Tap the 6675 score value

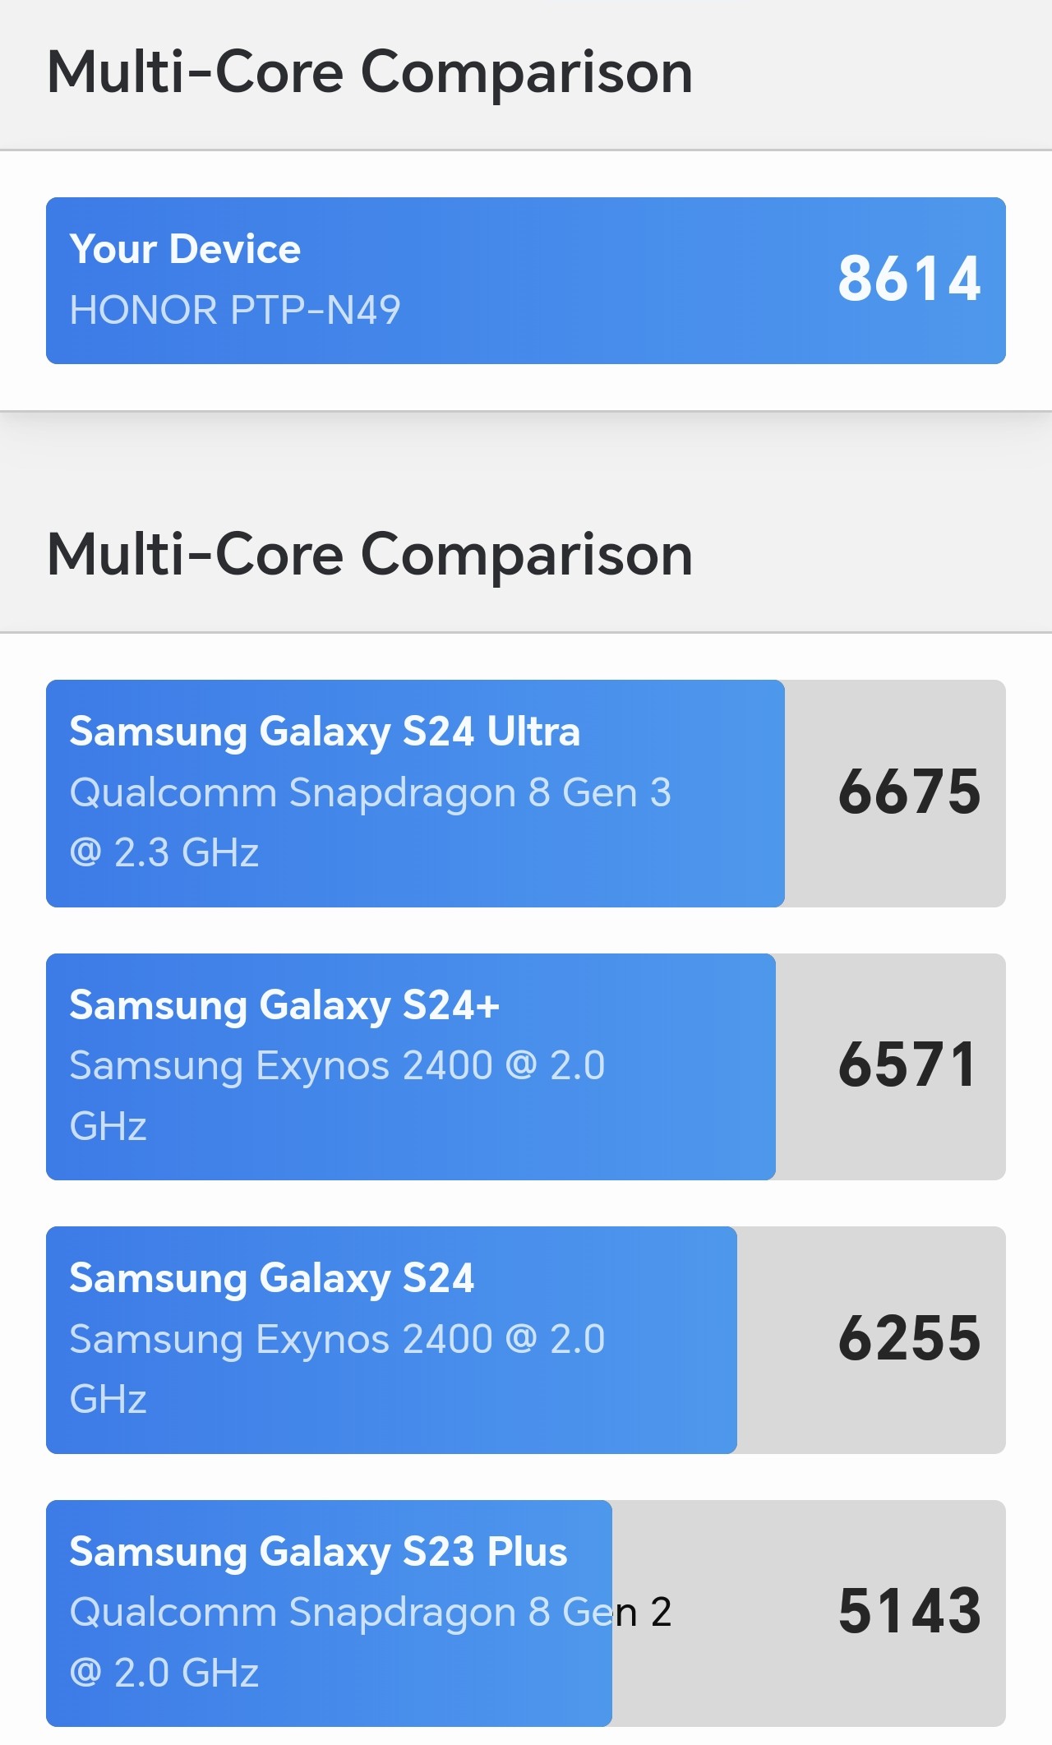909,792
